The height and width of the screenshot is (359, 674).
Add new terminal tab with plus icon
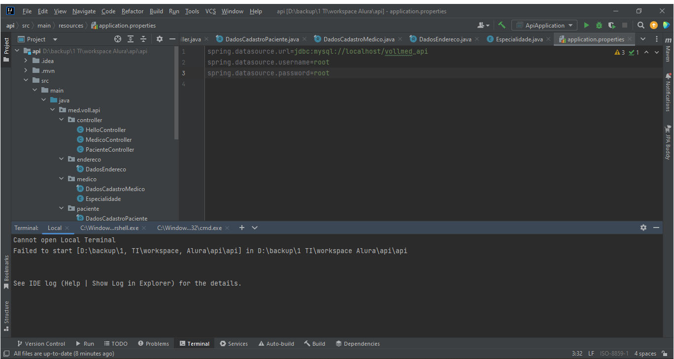[242, 228]
